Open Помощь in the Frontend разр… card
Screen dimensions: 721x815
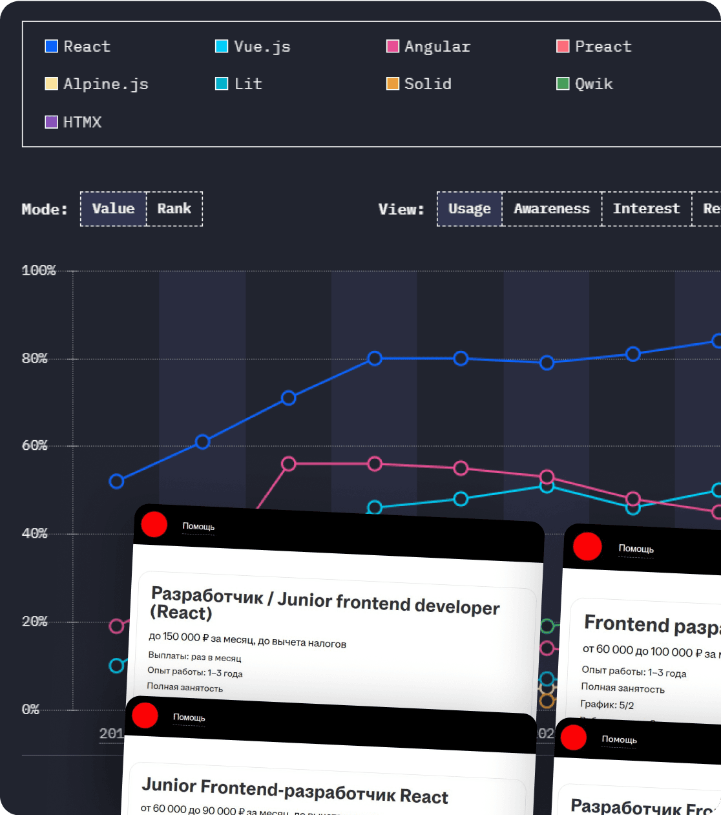click(636, 549)
